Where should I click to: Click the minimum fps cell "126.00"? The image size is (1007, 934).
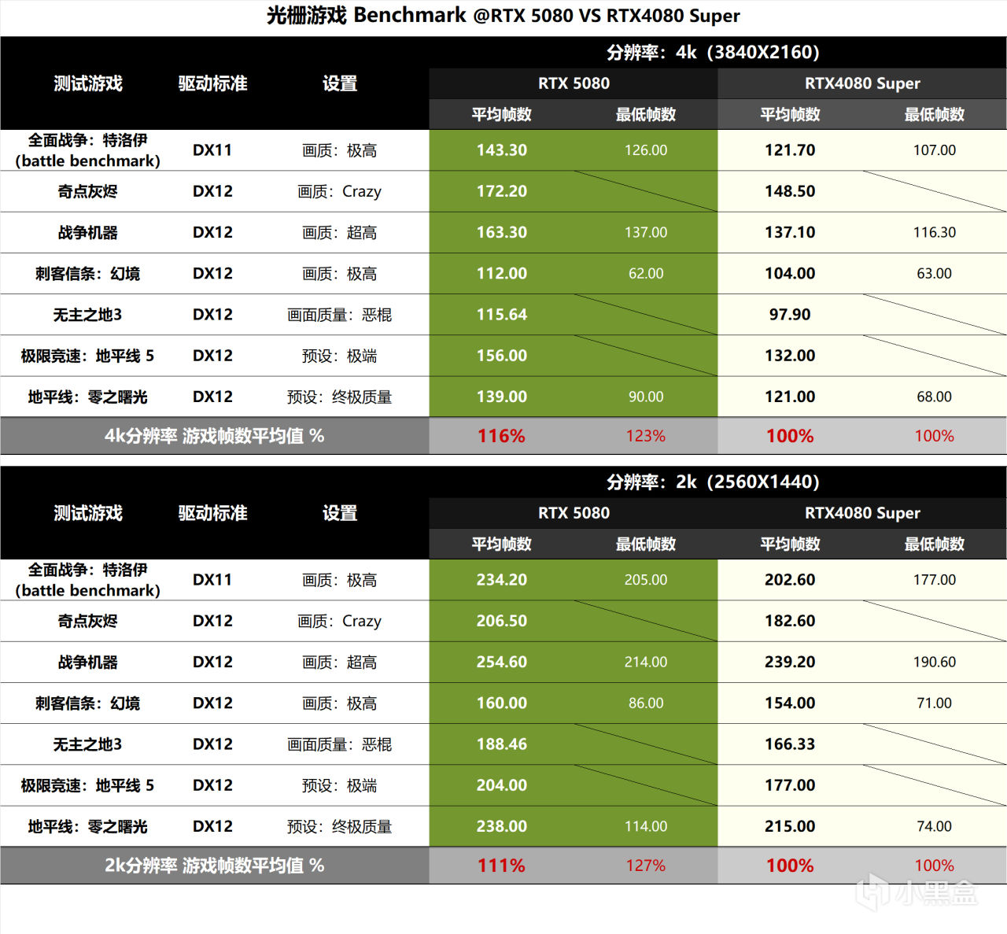click(x=646, y=150)
